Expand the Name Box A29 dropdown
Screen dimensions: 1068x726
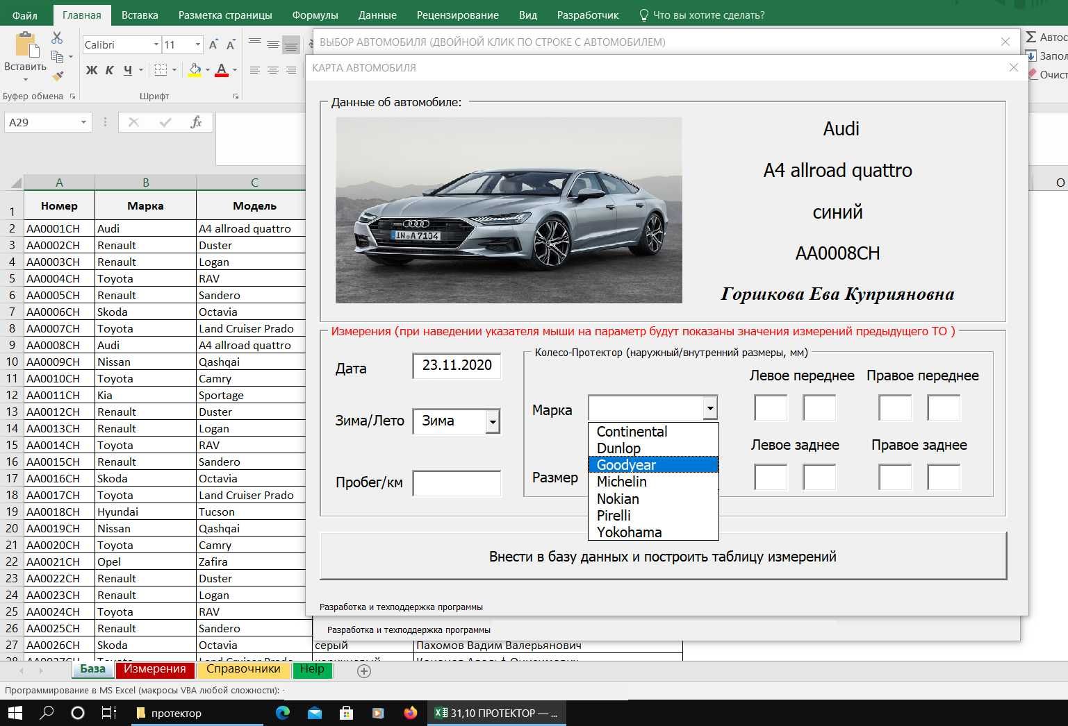coord(83,122)
